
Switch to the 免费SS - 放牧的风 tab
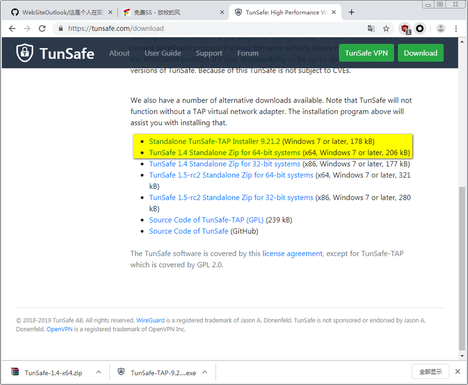pos(174,12)
